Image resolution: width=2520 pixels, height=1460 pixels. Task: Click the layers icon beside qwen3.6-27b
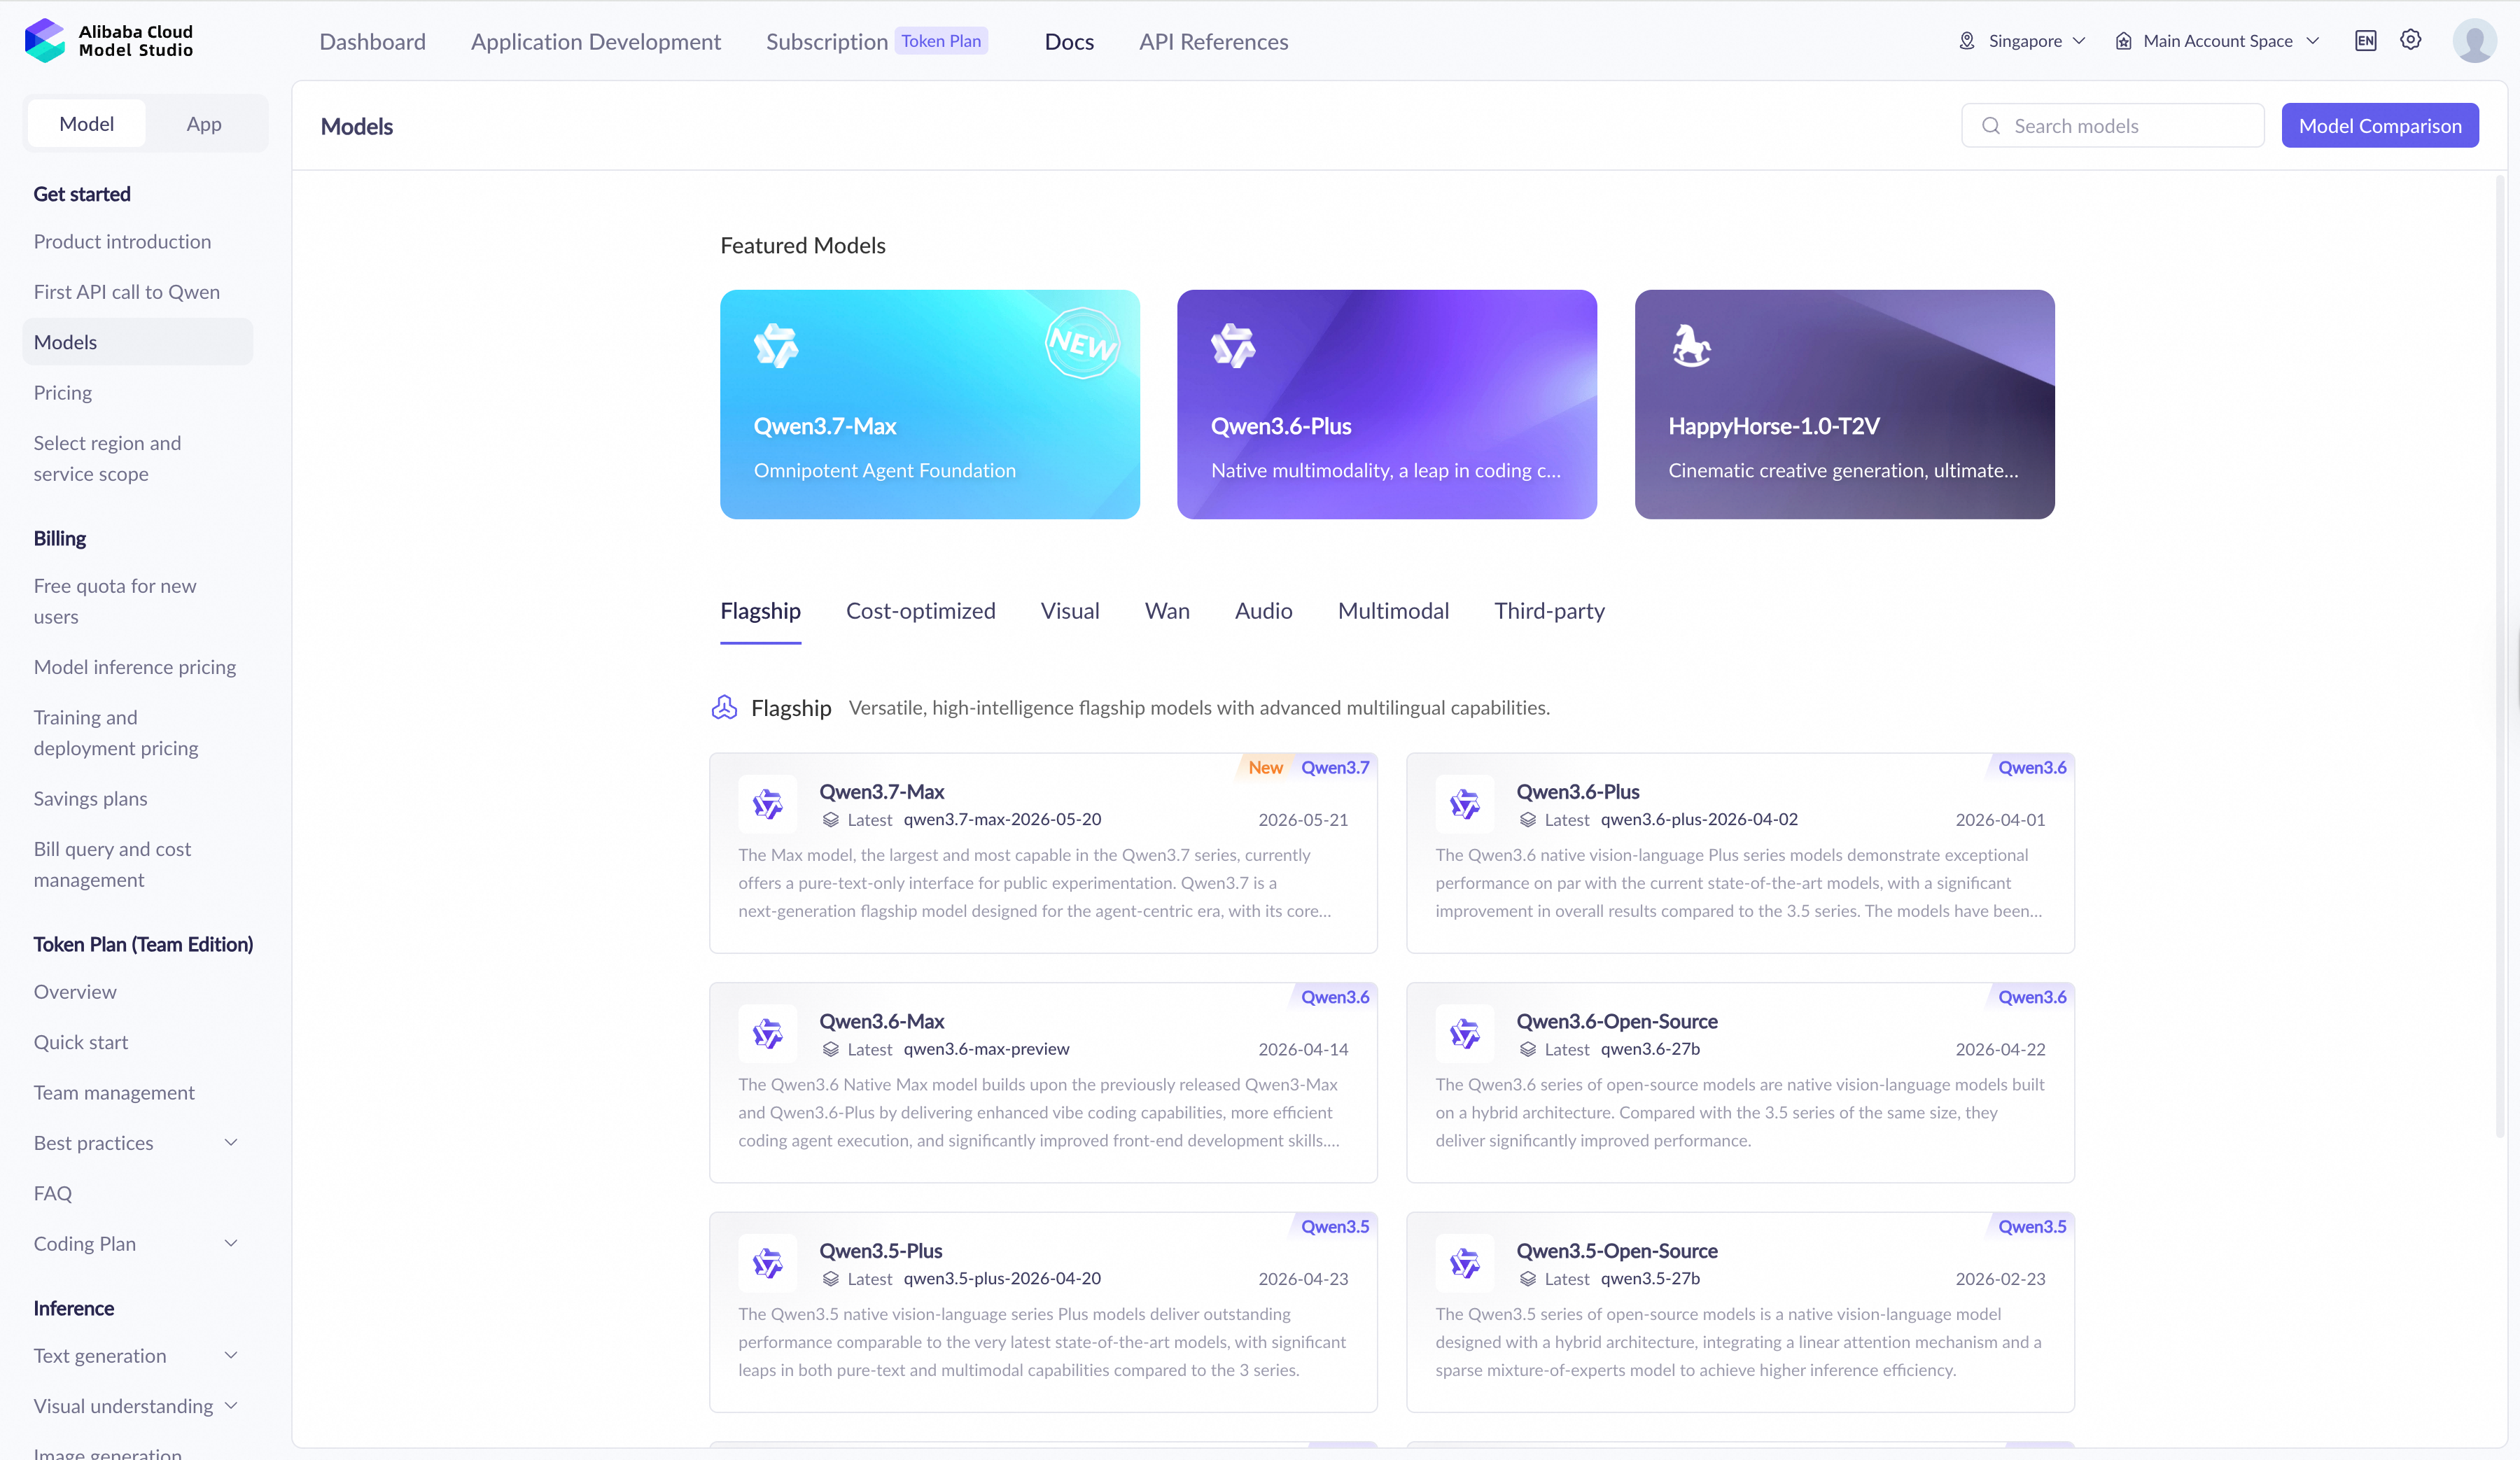[1527, 1049]
